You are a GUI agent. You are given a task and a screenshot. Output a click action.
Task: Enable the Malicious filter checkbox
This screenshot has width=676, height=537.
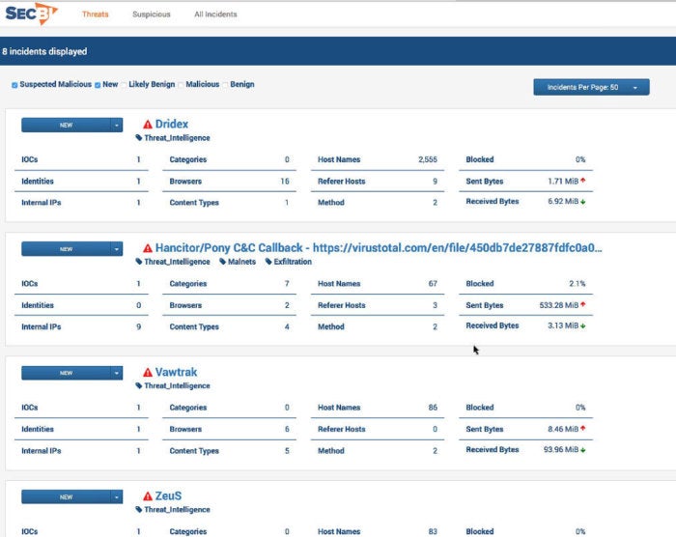tap(181, 85)
